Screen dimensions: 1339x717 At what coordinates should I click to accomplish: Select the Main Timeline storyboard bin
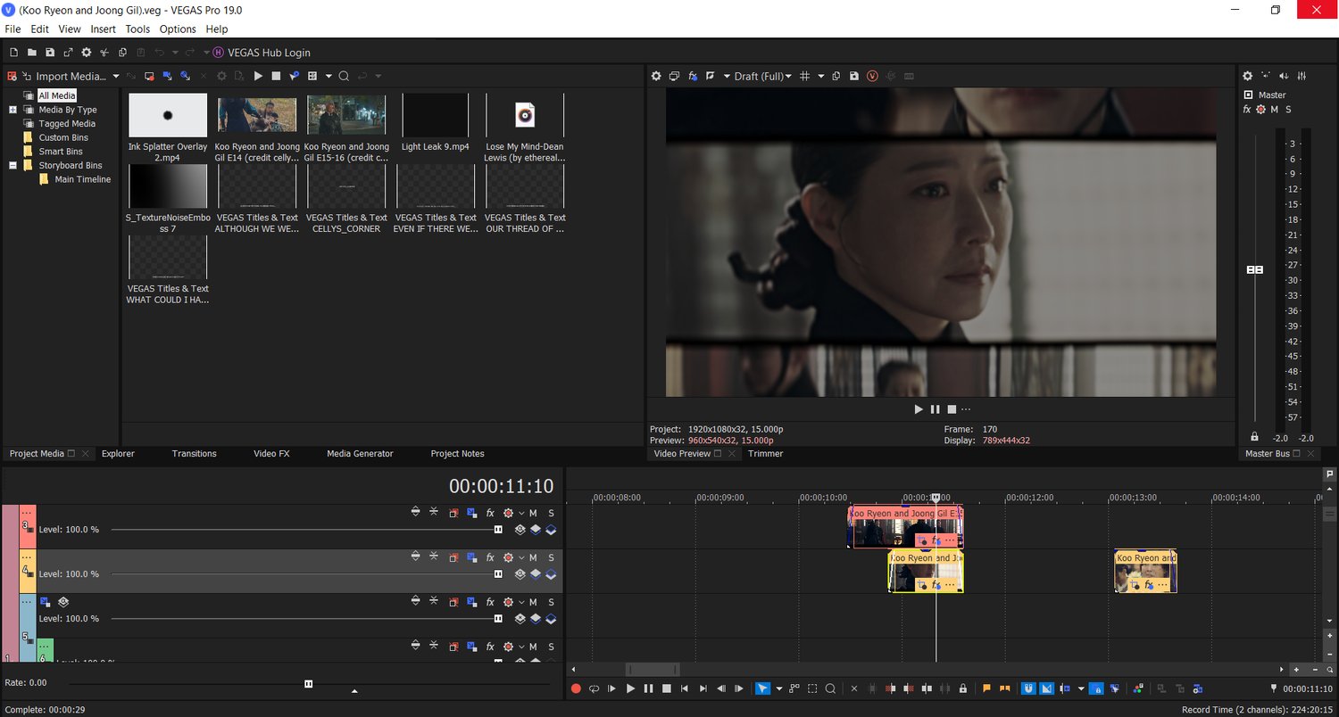click(82, 179)
